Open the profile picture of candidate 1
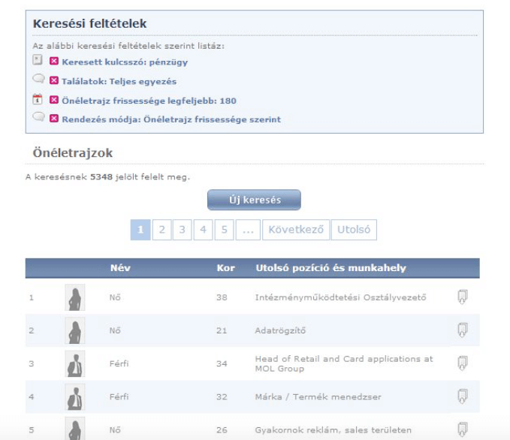Screen dimensions: 510x440 point(75,297)
